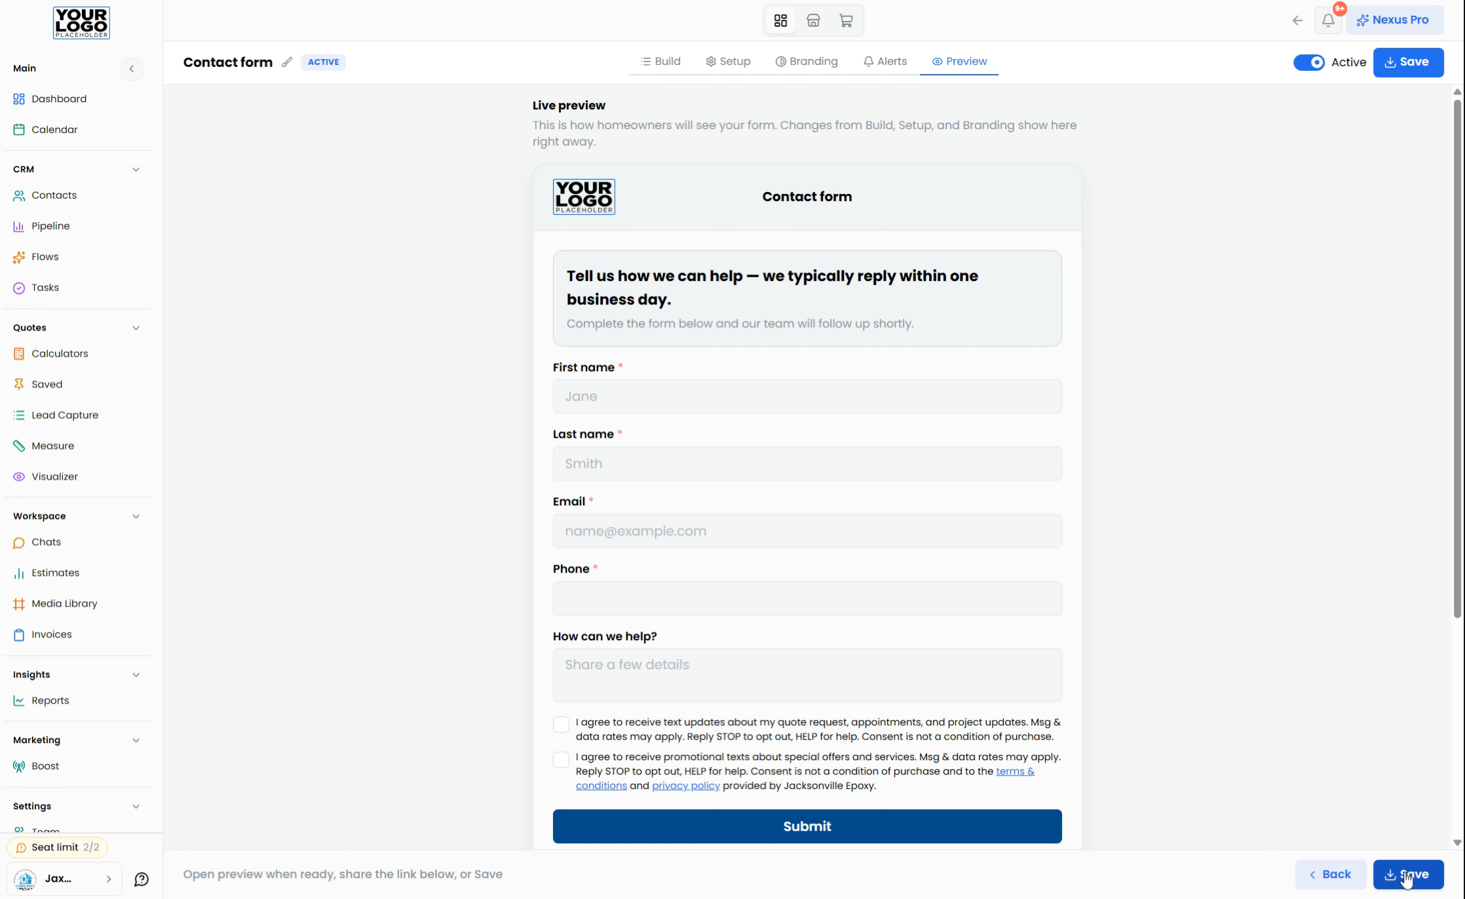Collapse the Workspace section
The width and height of the screenshot is (1465, 899).
pos(136,516)
